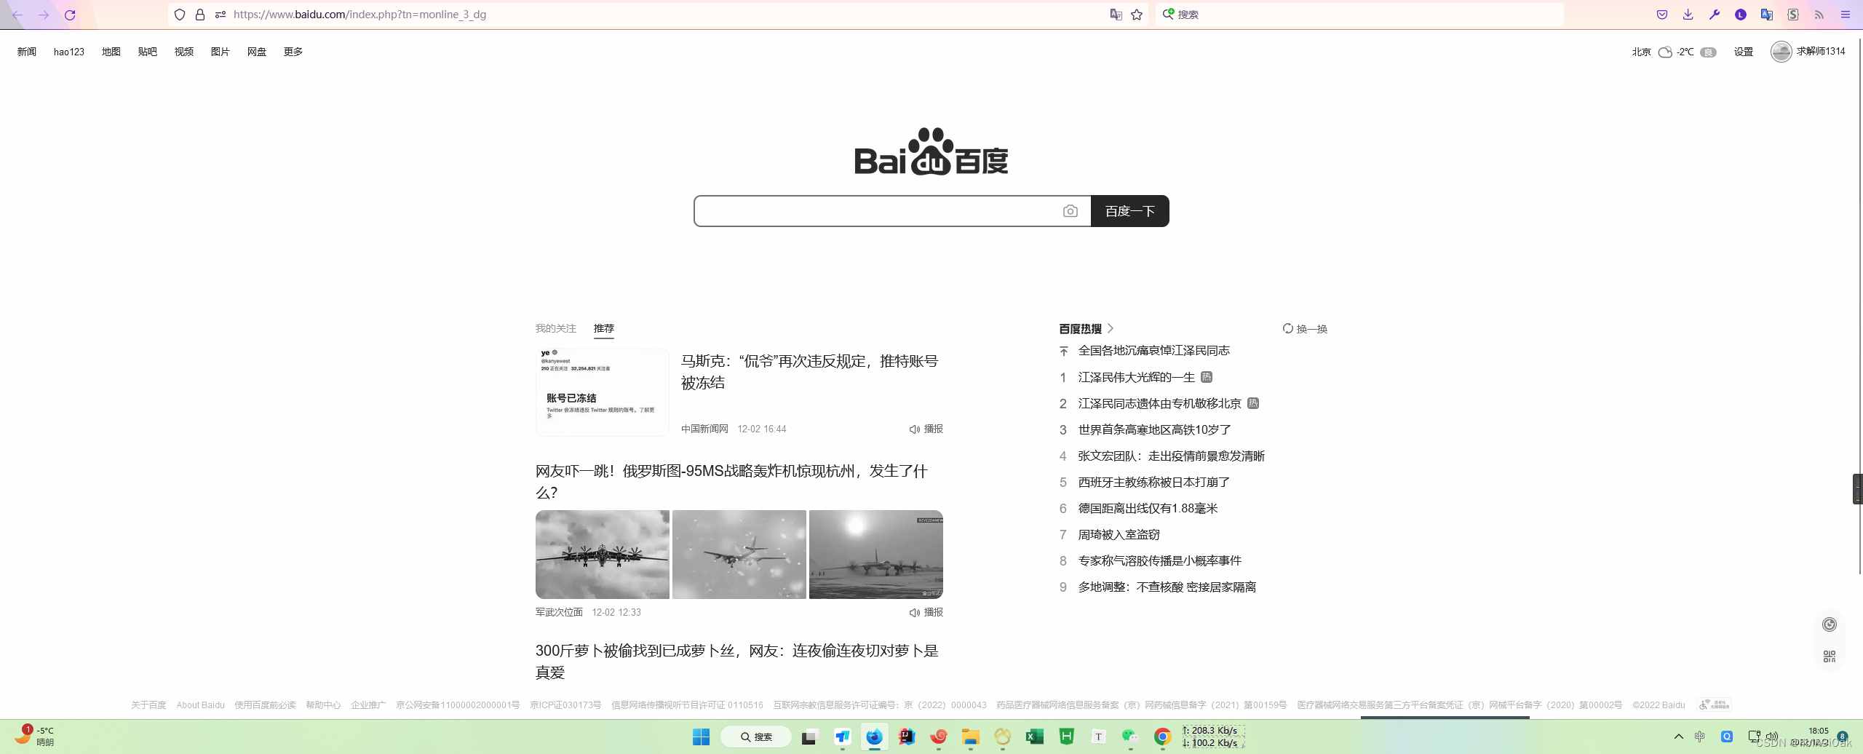Click the RSS feed extension icon
This screenshot has width=1863, height=754.
pos(1819,15)
